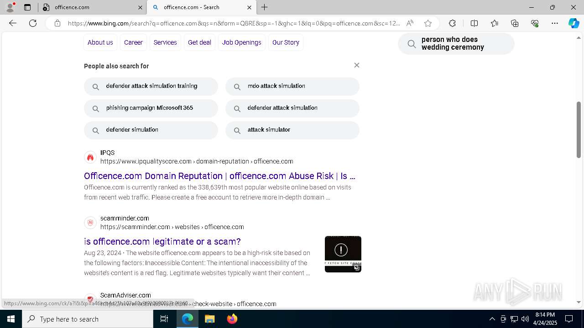This screenshot has height=328, width=584.
Task: Click the address bar URL field
Action: tap(234, 23)
